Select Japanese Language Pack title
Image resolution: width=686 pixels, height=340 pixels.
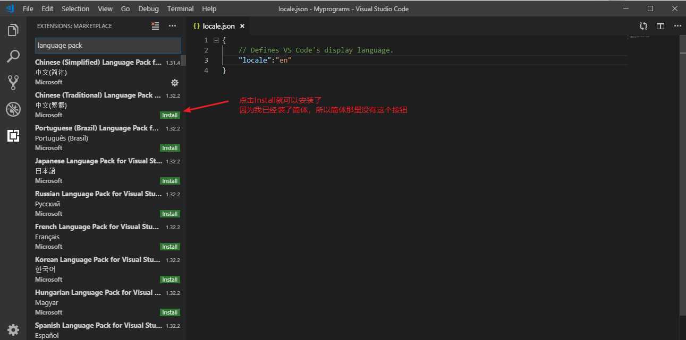coord(99,161)
